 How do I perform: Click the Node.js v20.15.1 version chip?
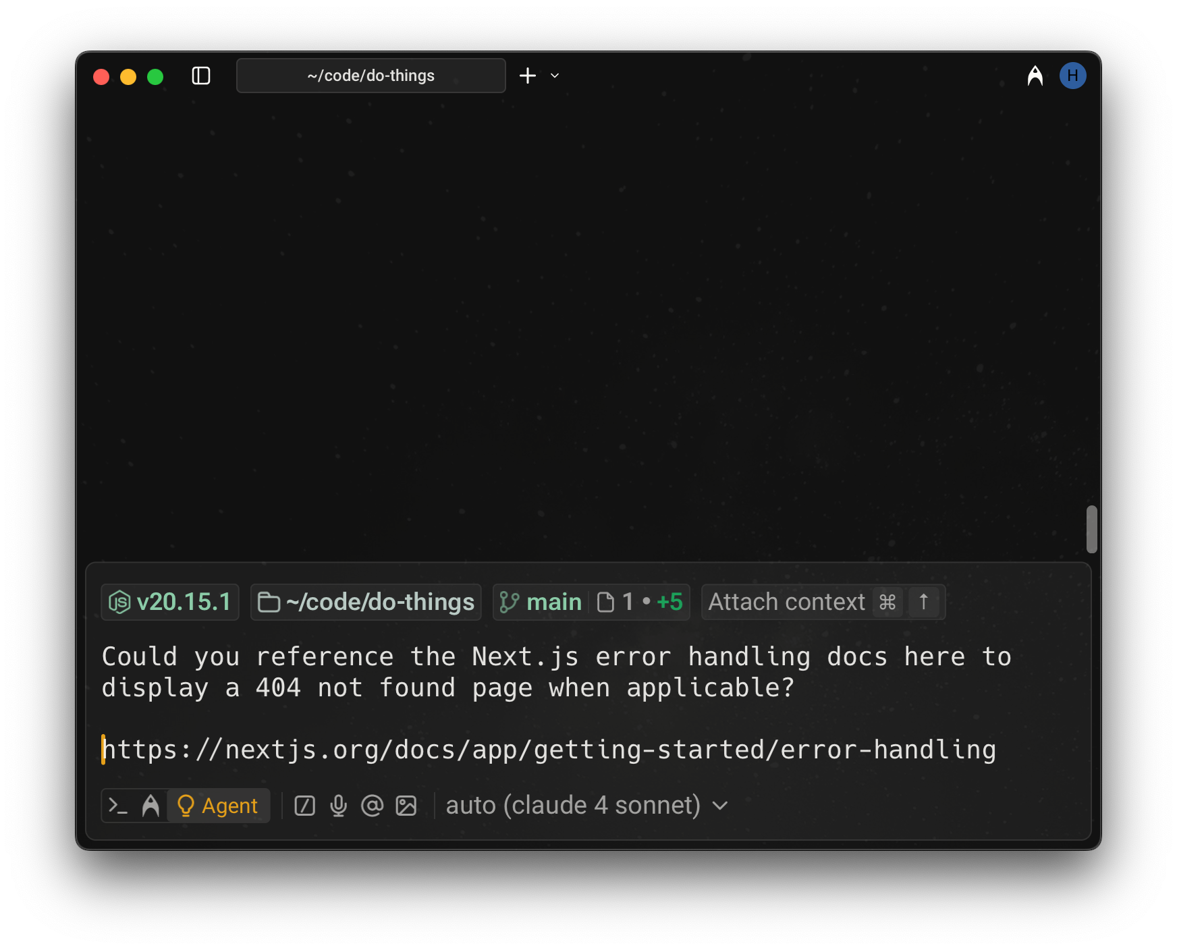[x=170, y=602]
